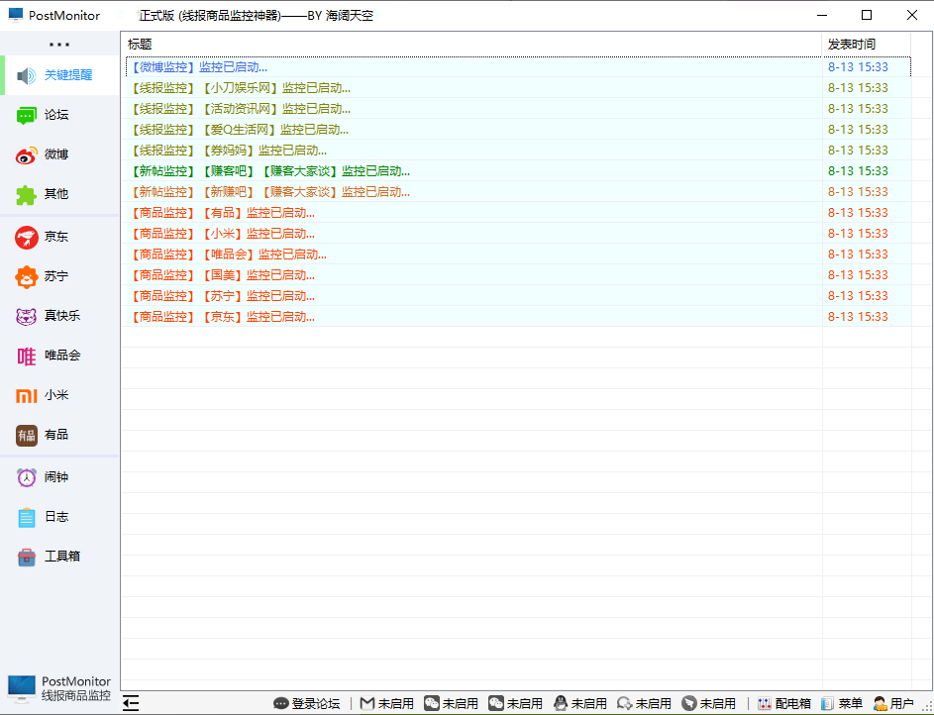This screenshot has height=715, width=934.
Task: Open the 菜单 menu in status bar
Action: (841, 703)
